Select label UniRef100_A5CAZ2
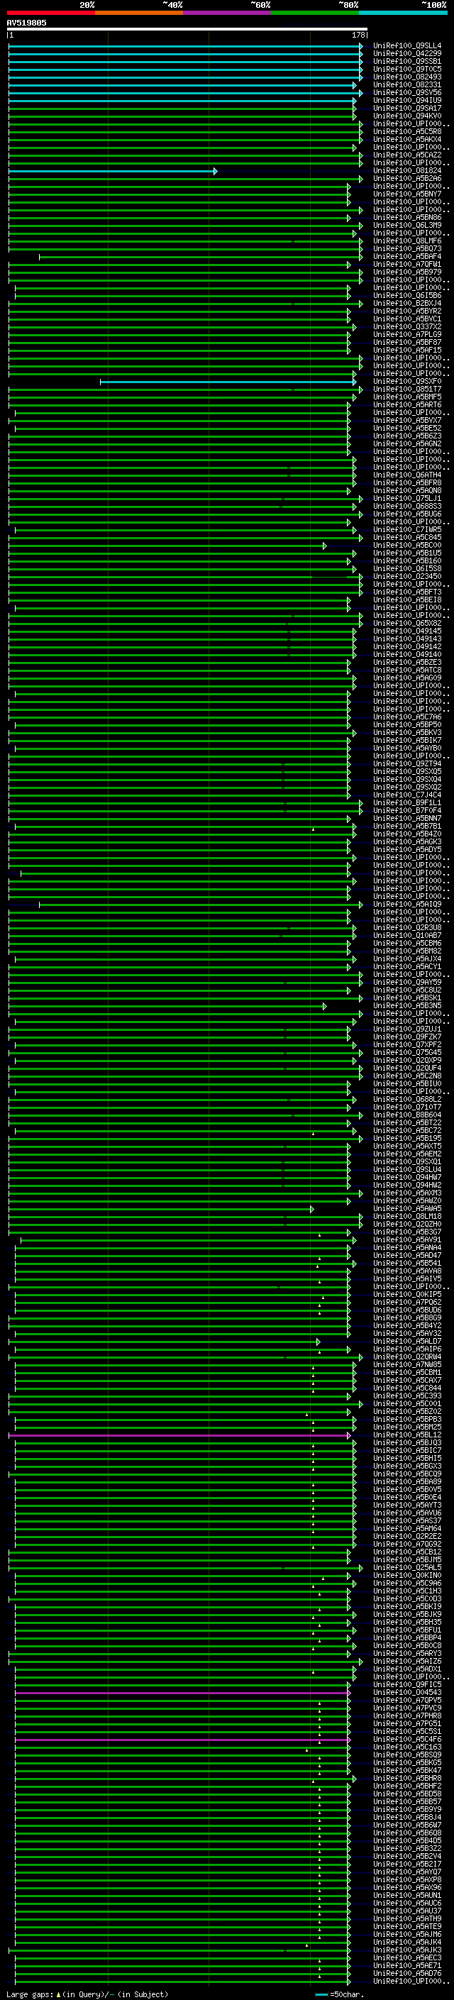Screen dimensions: 454x2000 (407, 155)
